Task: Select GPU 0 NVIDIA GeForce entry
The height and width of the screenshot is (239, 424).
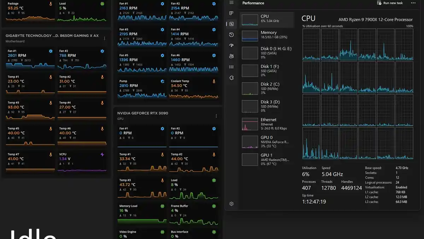Action: pyautogui.click(x=267, y=142)
